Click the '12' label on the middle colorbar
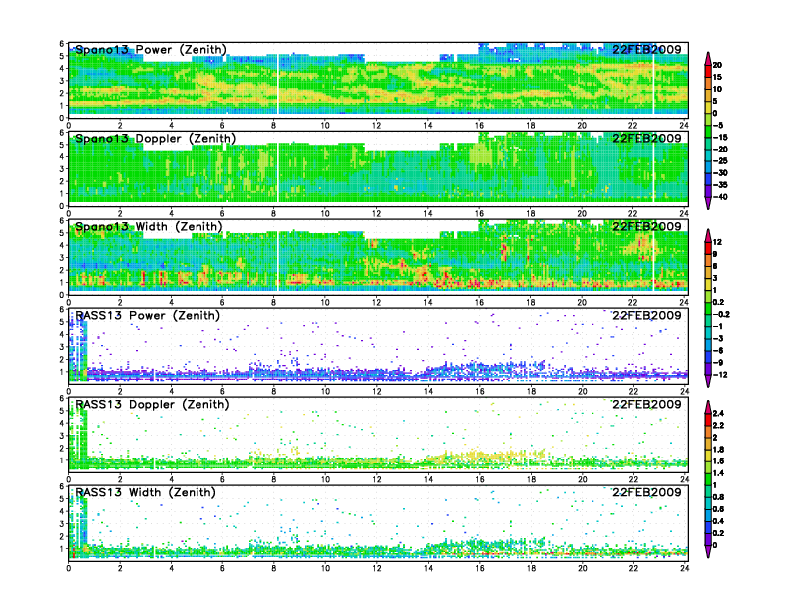The height and width of the screenshot is (610, 790). 717,242
